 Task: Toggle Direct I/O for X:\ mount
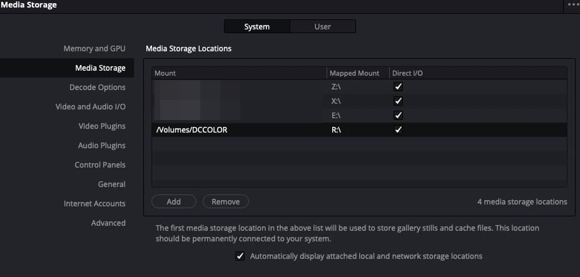click(x=399, y=101)
